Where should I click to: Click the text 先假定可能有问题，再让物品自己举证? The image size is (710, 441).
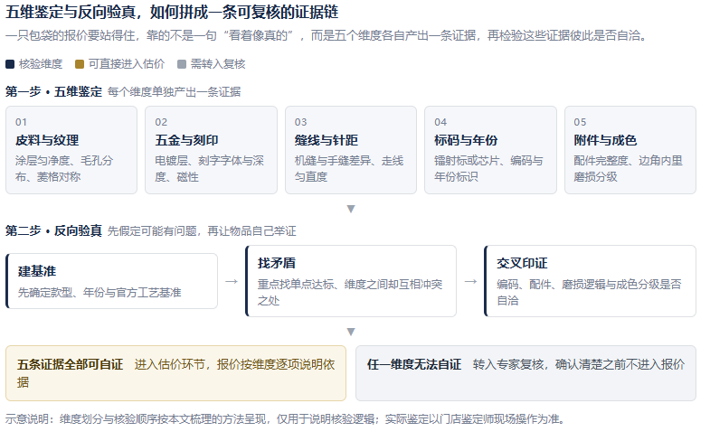pos(202,231)
